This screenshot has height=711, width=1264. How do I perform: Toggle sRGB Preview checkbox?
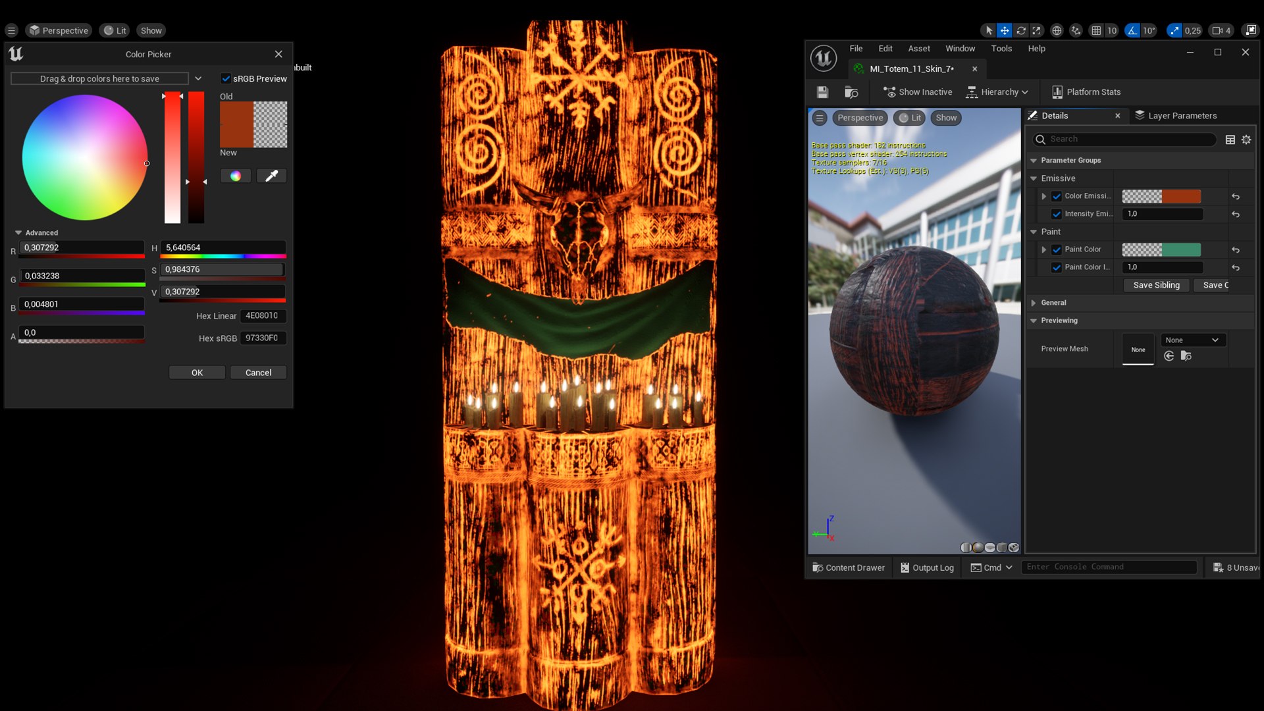point(226,78)
